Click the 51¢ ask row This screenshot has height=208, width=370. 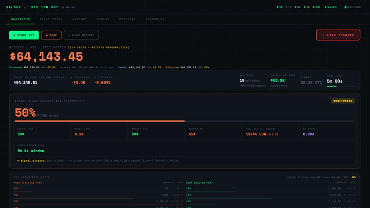99,195
